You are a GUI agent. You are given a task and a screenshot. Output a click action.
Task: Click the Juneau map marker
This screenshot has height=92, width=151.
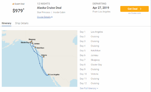point(32,43)
